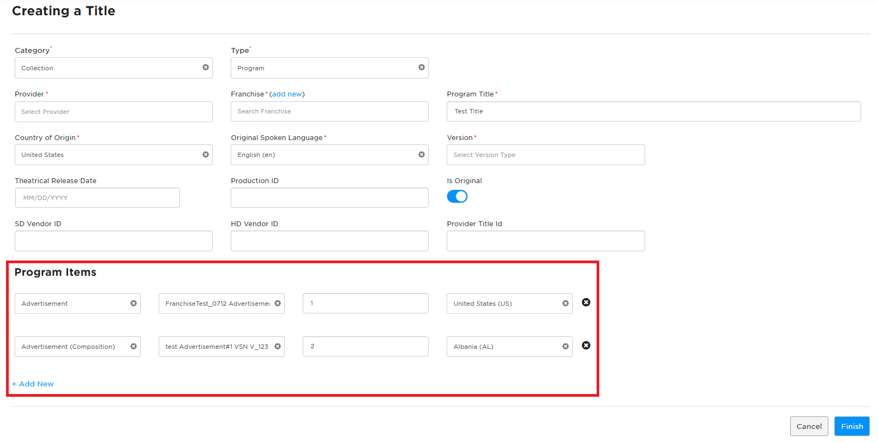The height and width of the screenshot is (442, 878).
Task: Click the Creating a Title heading
Action: [64, 11]
